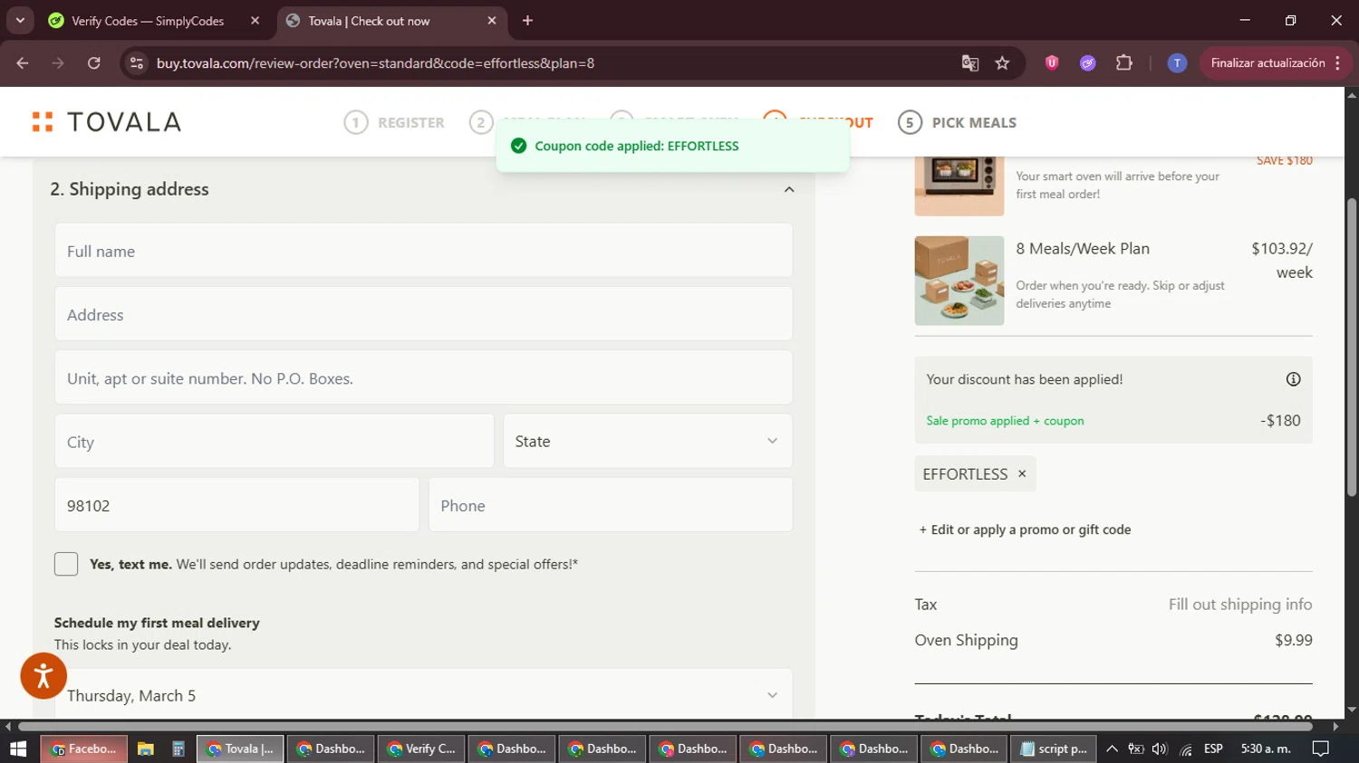Open the State dropdown
This screenshot has height=763, width=1359.
point(648,442)
